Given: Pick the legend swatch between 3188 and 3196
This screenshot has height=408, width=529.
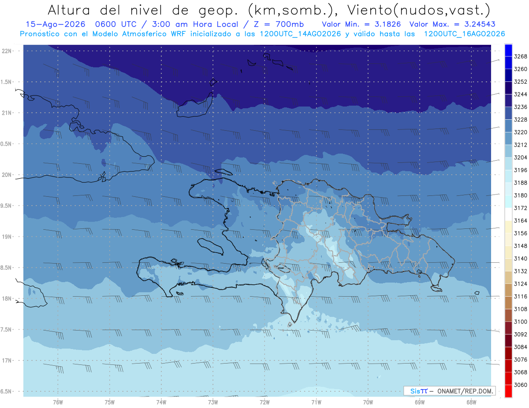Looking at the screenshot, I should 508,176.
